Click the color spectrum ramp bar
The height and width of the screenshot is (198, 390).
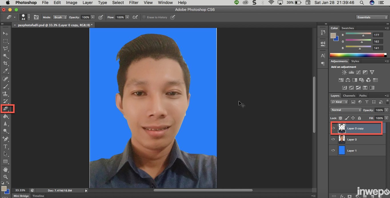[x=358, y=55]
